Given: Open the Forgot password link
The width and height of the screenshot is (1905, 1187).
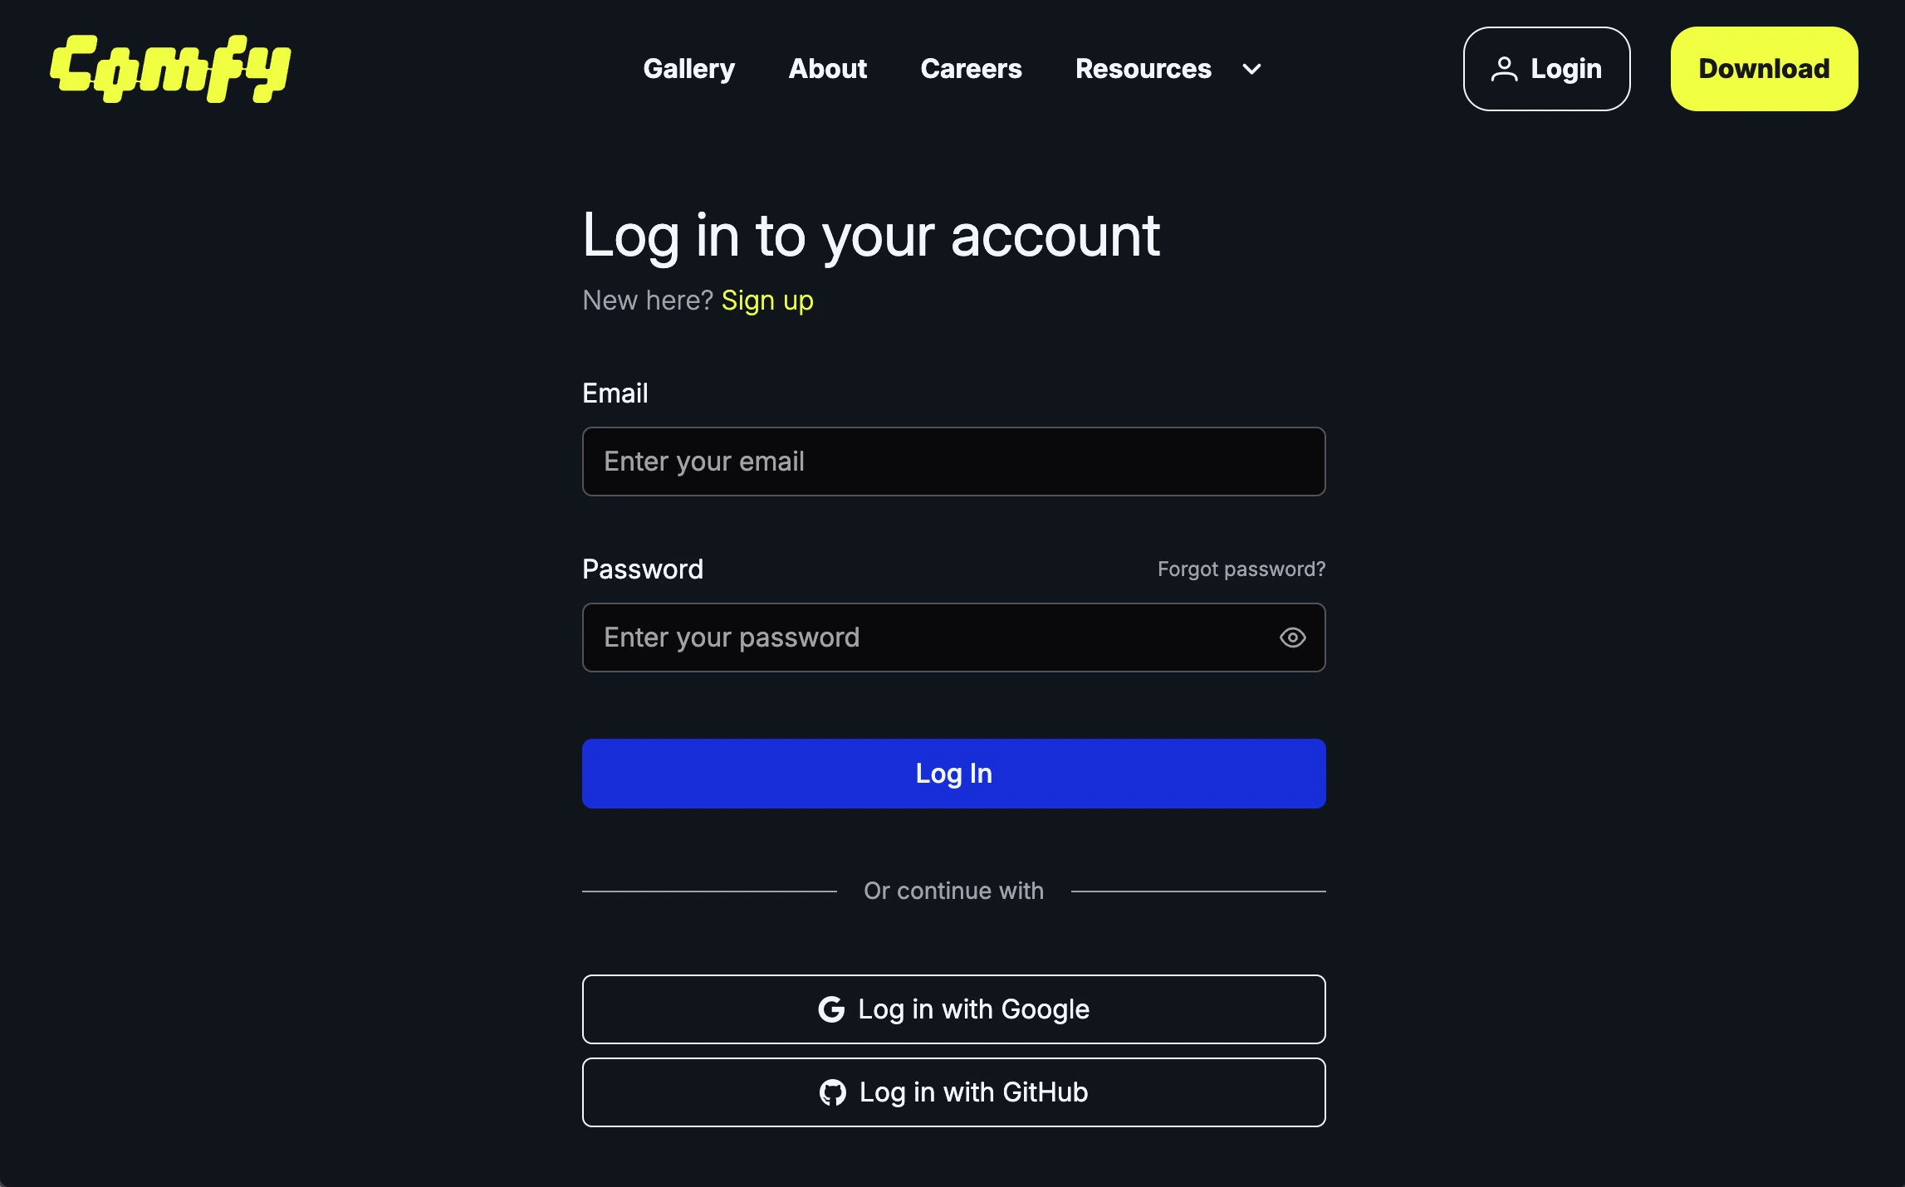Looking at the screenshot, I should click(1241, 569).
